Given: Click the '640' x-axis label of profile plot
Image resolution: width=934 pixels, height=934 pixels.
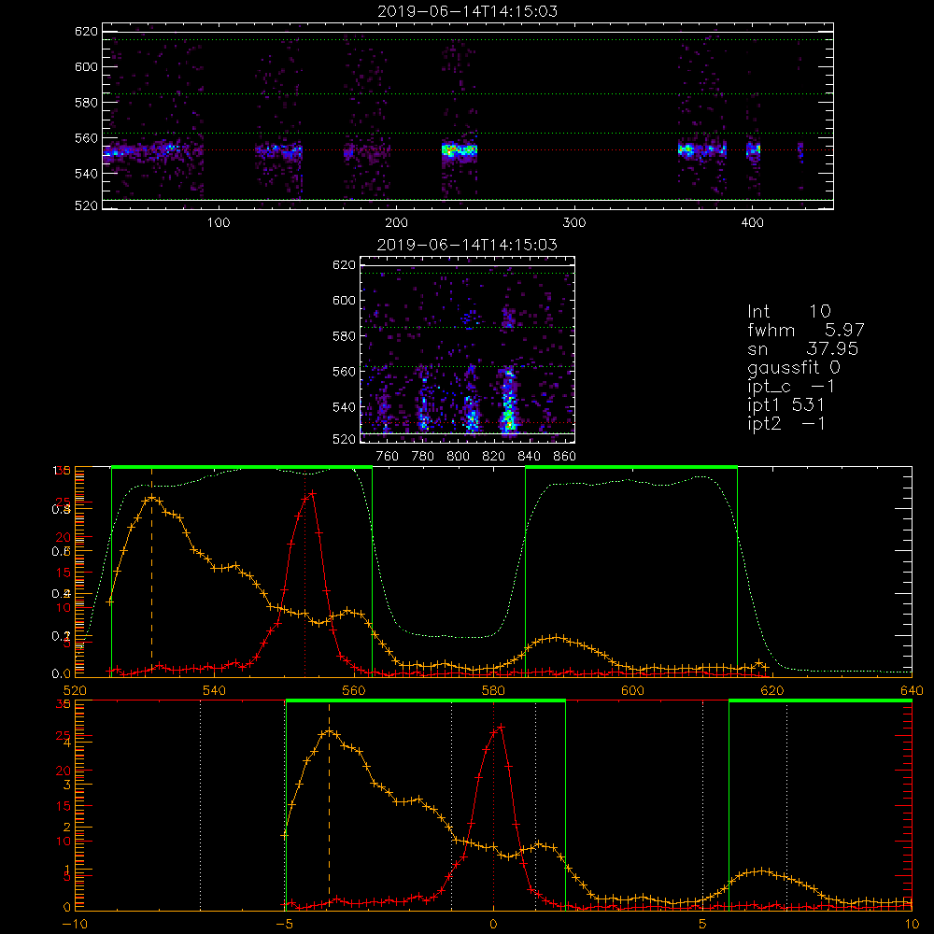Looking at the screenshot, I should tap(912, 691).
